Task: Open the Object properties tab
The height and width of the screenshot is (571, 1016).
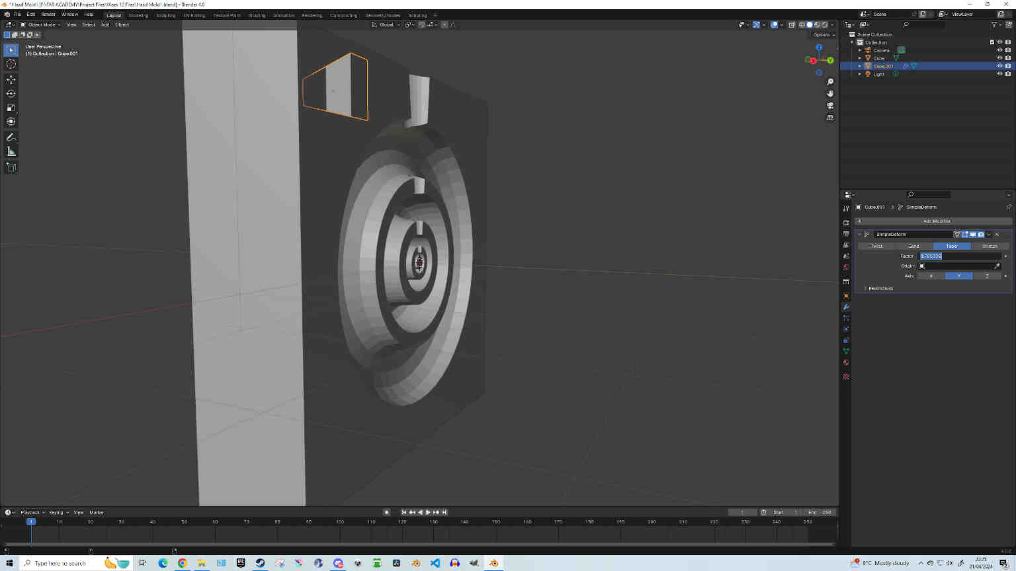Action: [x=846, y=296]
